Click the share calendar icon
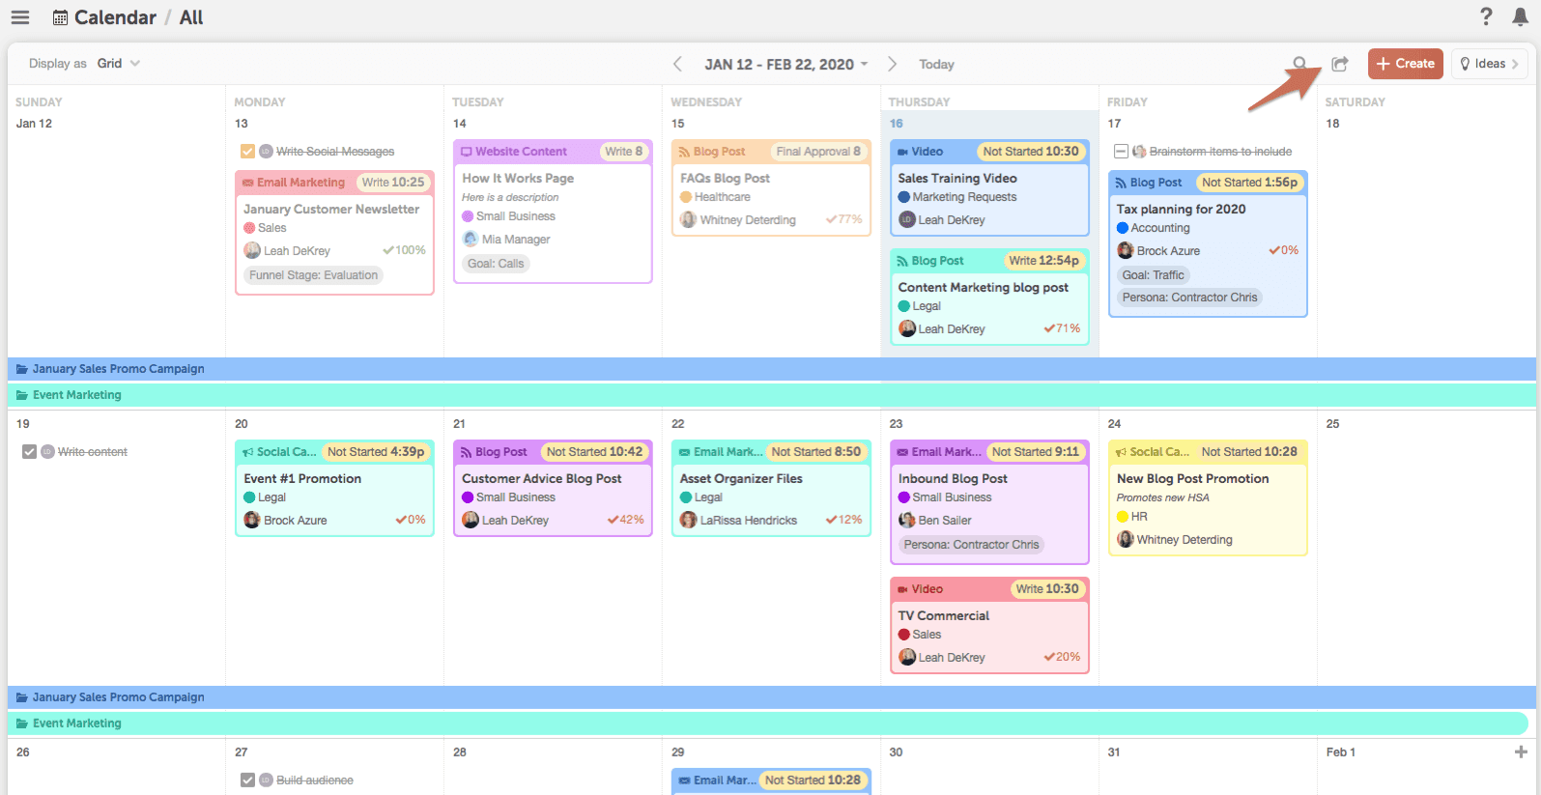Image resolution: width=1541 pixels, height=795 pixels. pos(1339,64)
